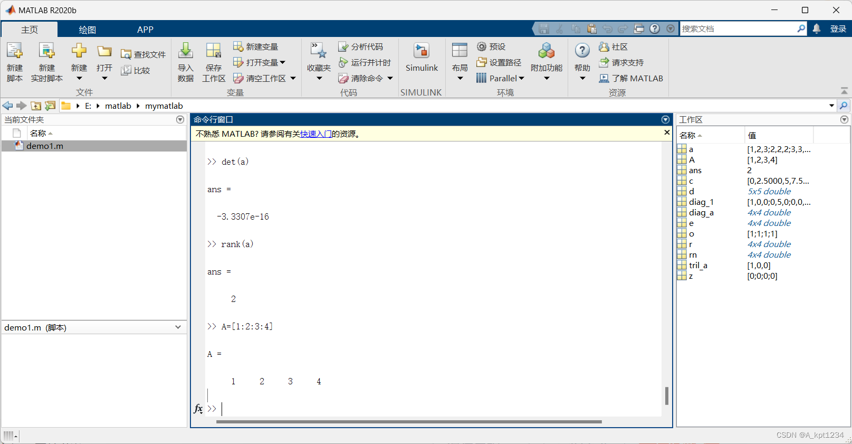Click 了解 MATLAB
Viewport: 852px width, 444px height.
[x=631, y=78]
